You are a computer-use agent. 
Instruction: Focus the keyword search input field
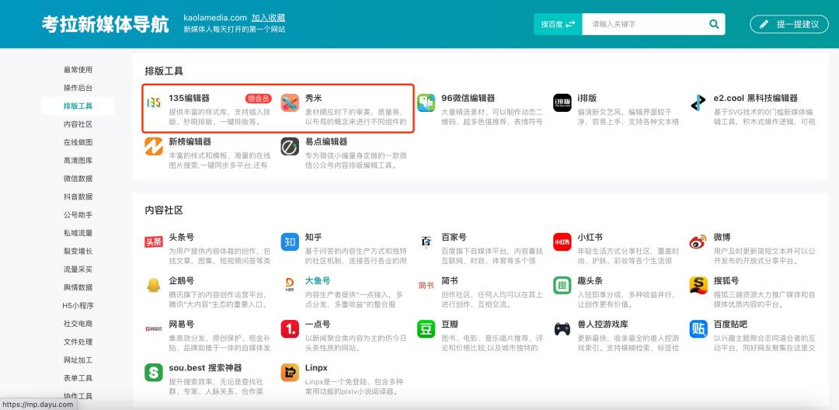(x=646, y=24)
